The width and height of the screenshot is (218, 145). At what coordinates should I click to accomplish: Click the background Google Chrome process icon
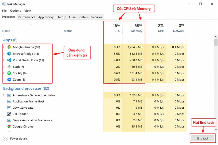9,126
